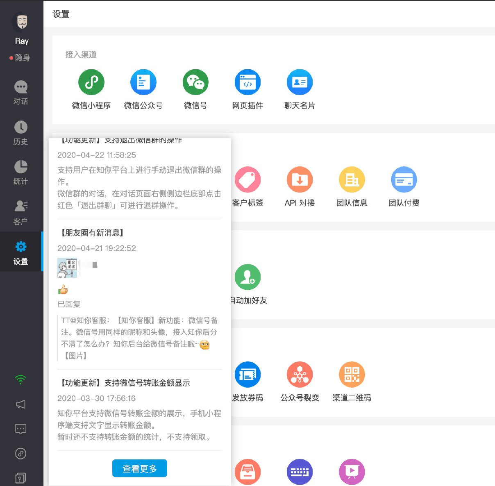Viewport: 495px width, 486px height.
Task: Open the 发放券码 coupon icon
Action: 247,375
